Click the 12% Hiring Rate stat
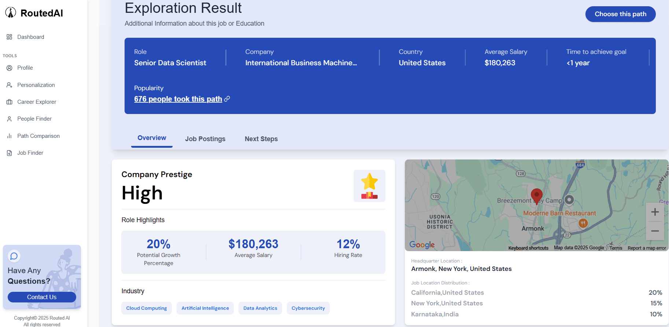The image size is (669, 327). (348, 248)
